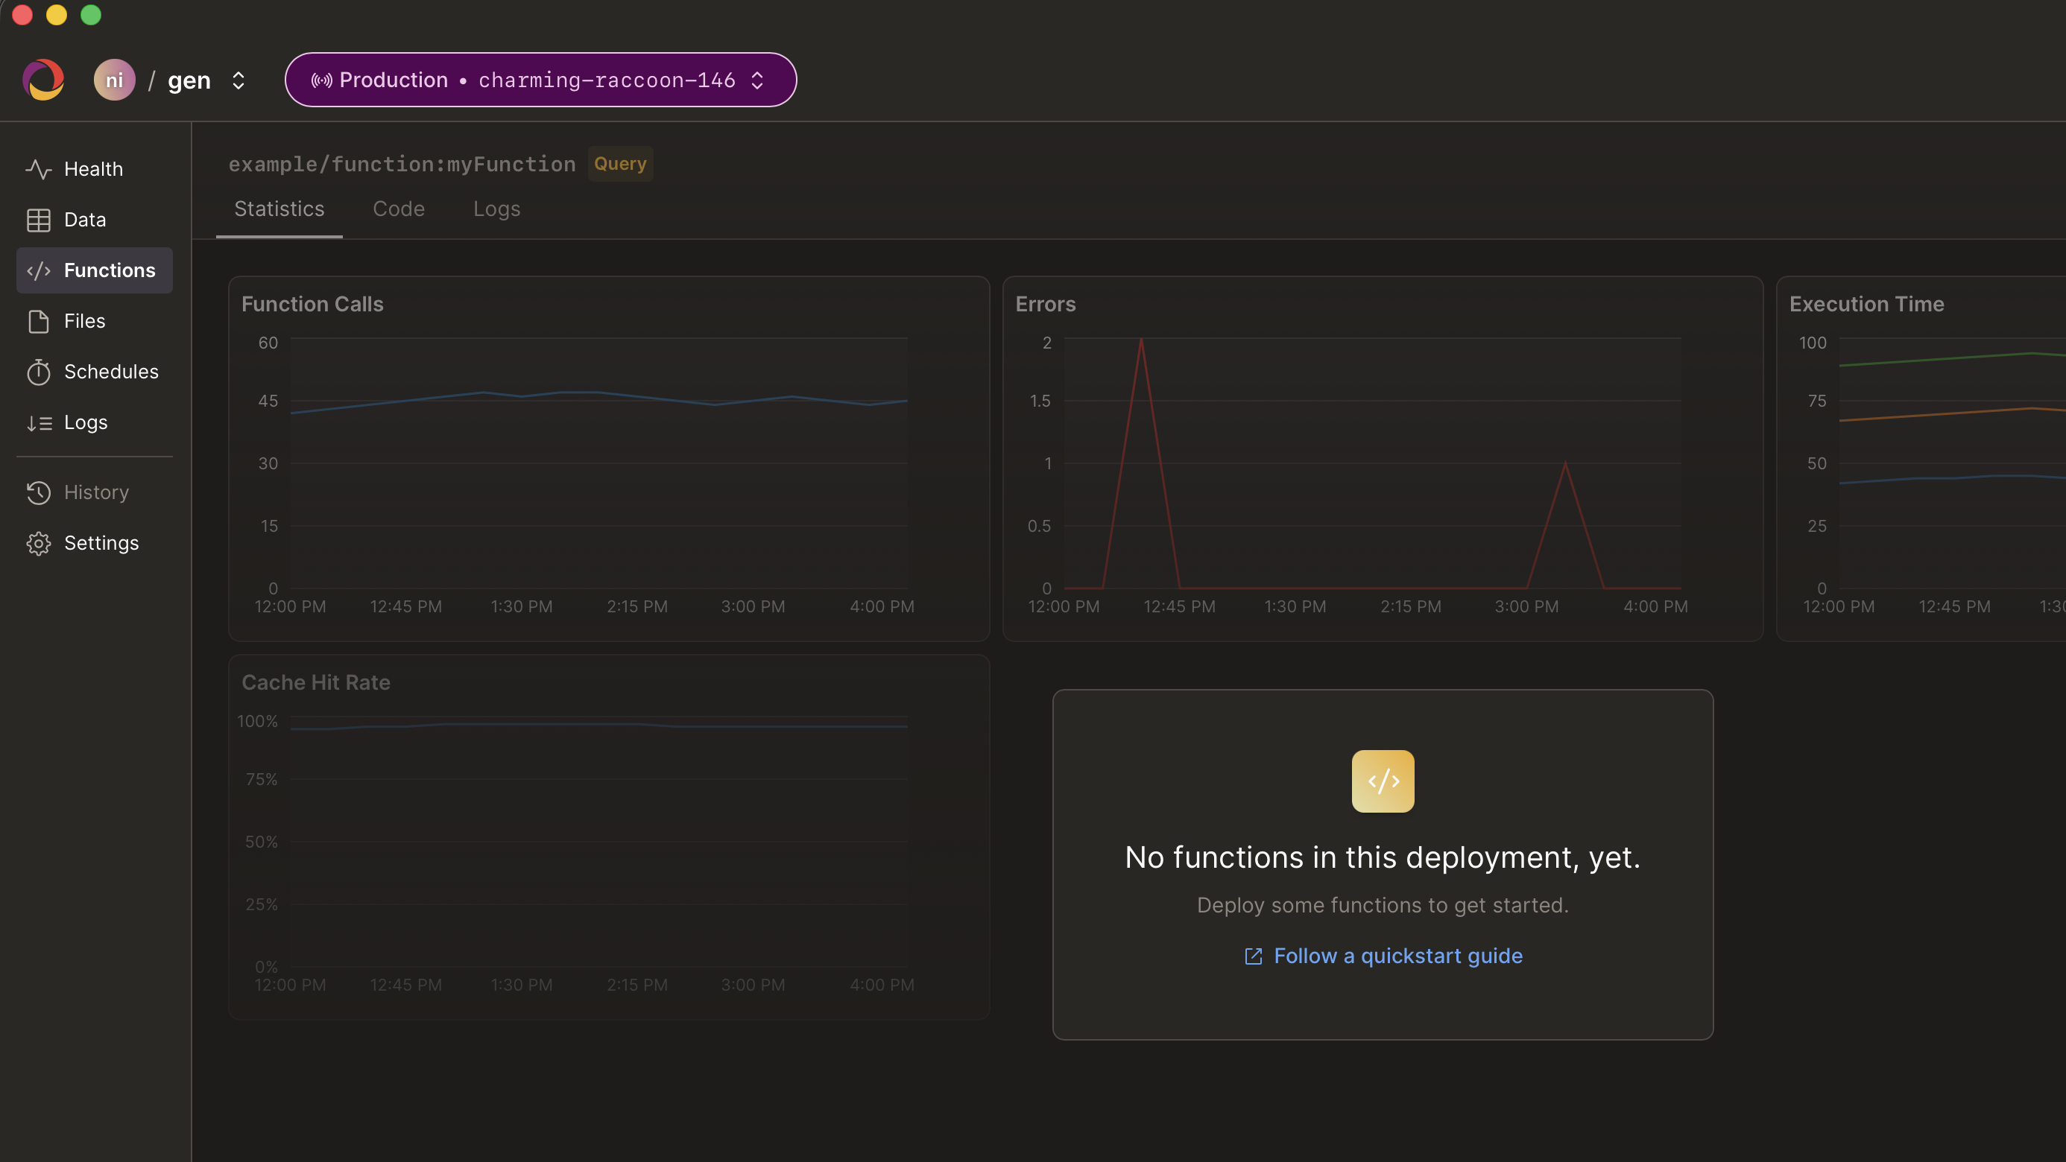Viewport: 2066px width, 1162px height.
Task: Click the Settings gear icon
Action: (39, 543)
